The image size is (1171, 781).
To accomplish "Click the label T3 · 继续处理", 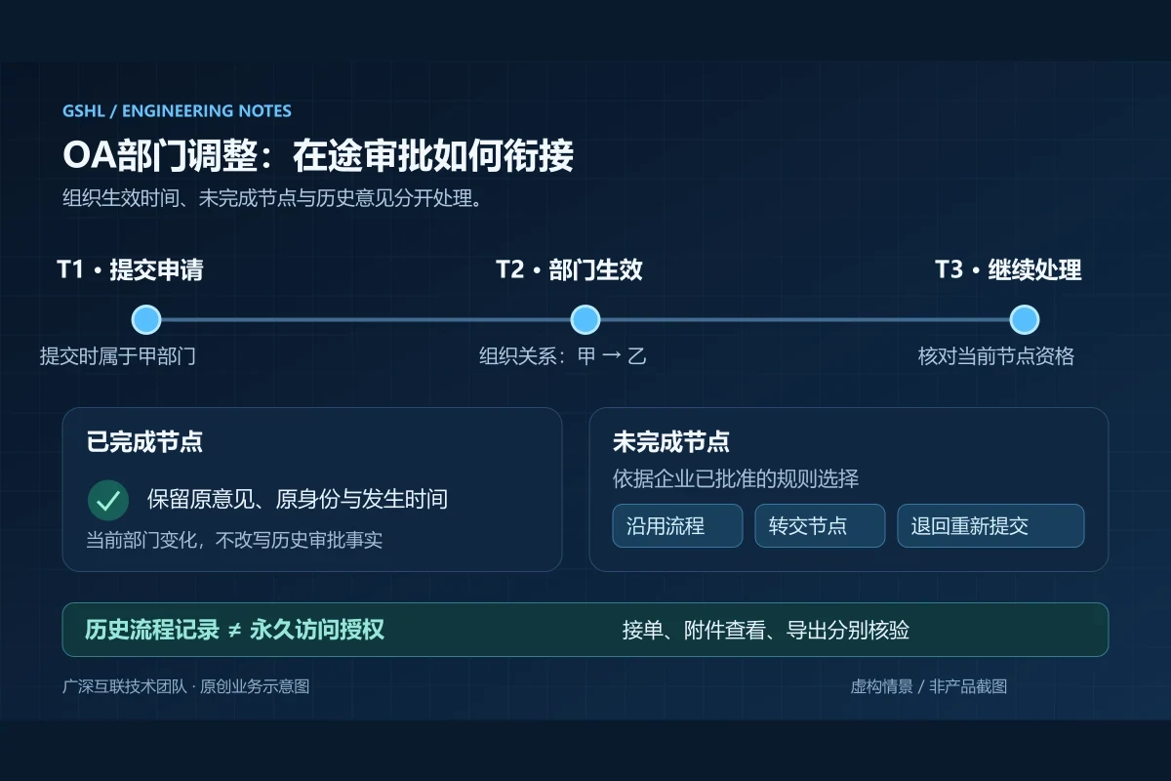I will [x=1008, y=269].
